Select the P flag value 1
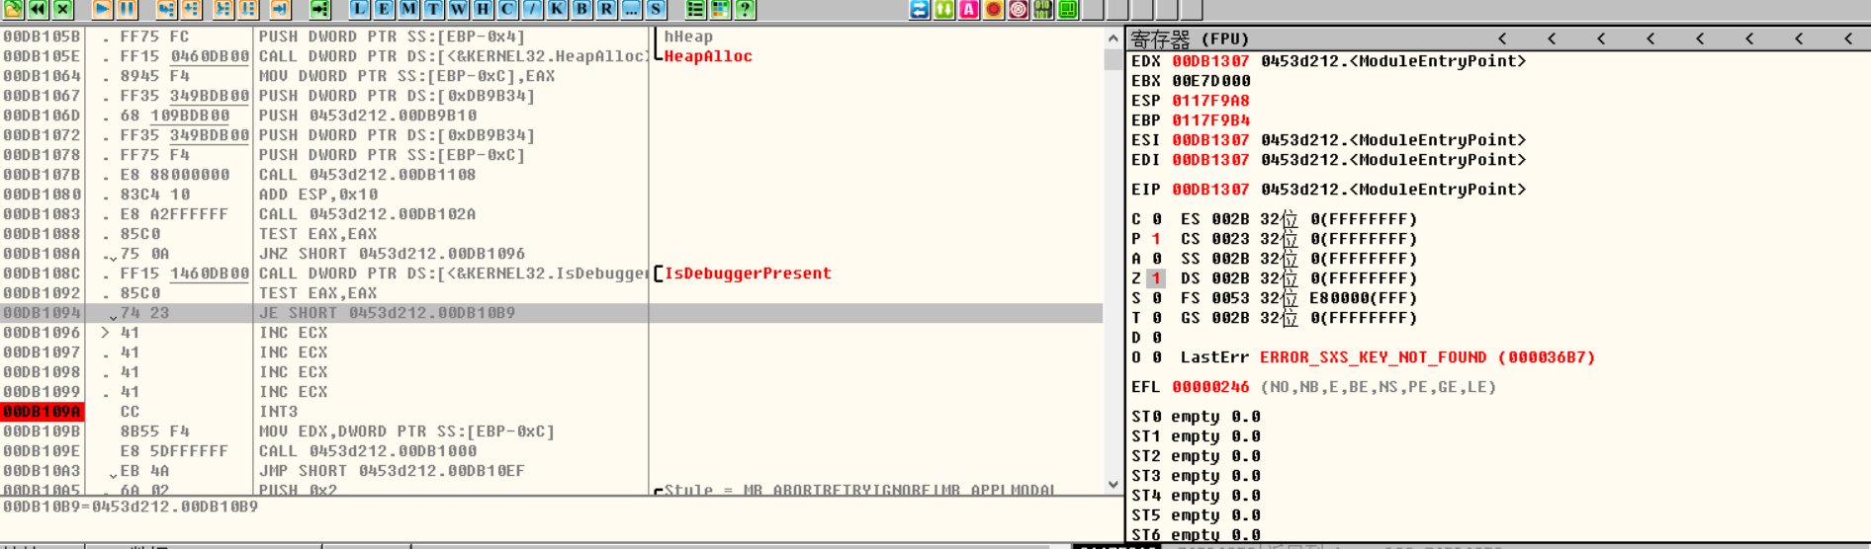The width and height of the screenshot is (1871, 549). 1156,239
